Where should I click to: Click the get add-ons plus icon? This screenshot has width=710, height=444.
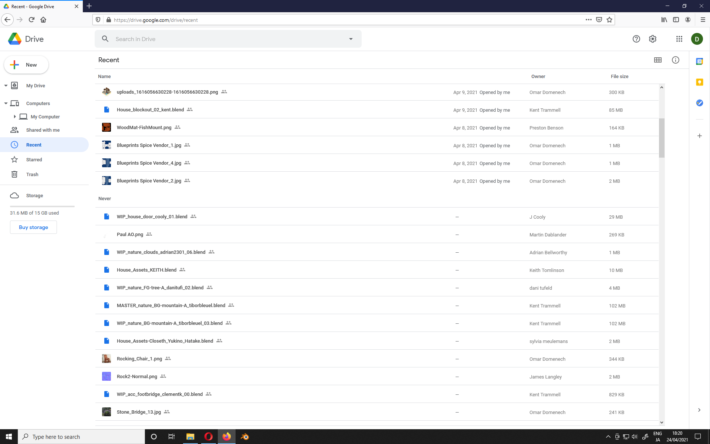coord(699,136)
